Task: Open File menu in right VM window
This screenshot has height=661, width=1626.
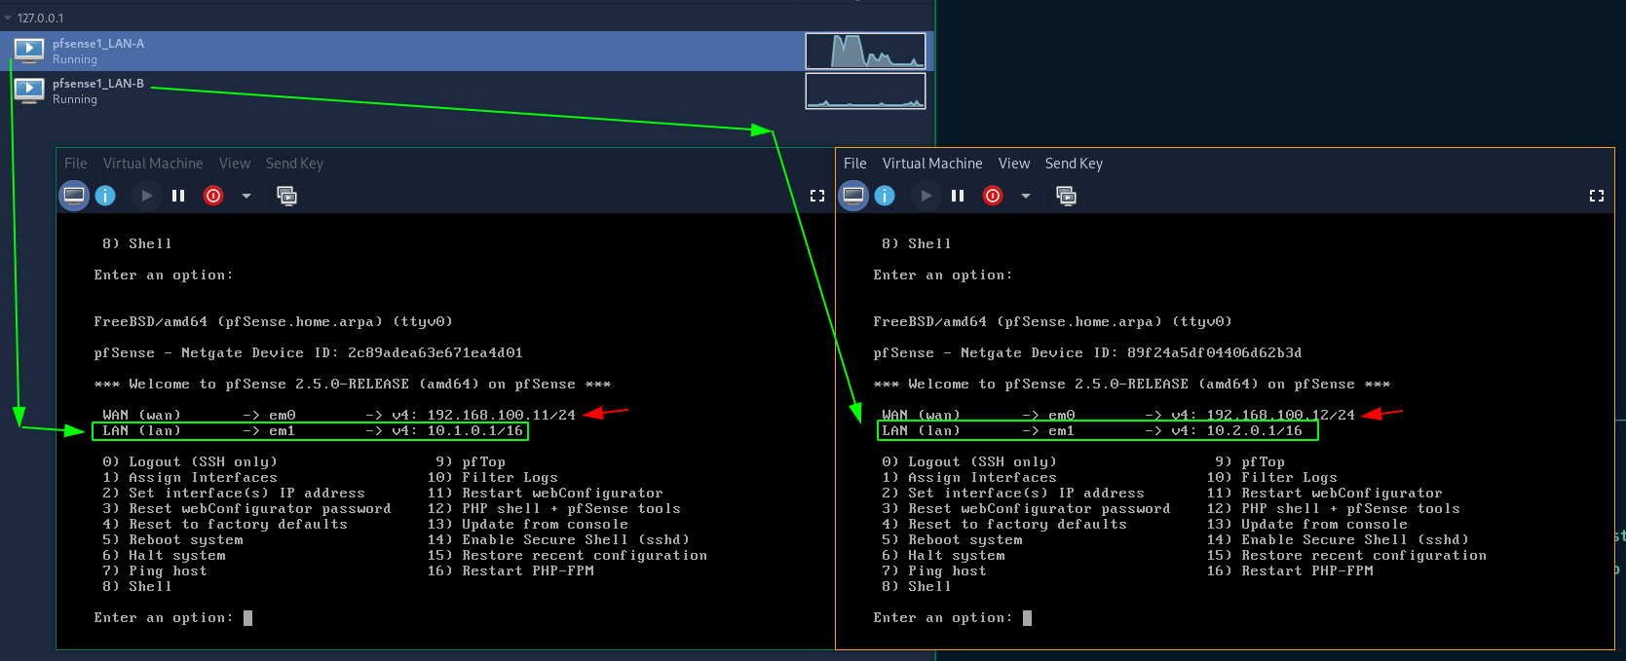Action: point(855,164)
